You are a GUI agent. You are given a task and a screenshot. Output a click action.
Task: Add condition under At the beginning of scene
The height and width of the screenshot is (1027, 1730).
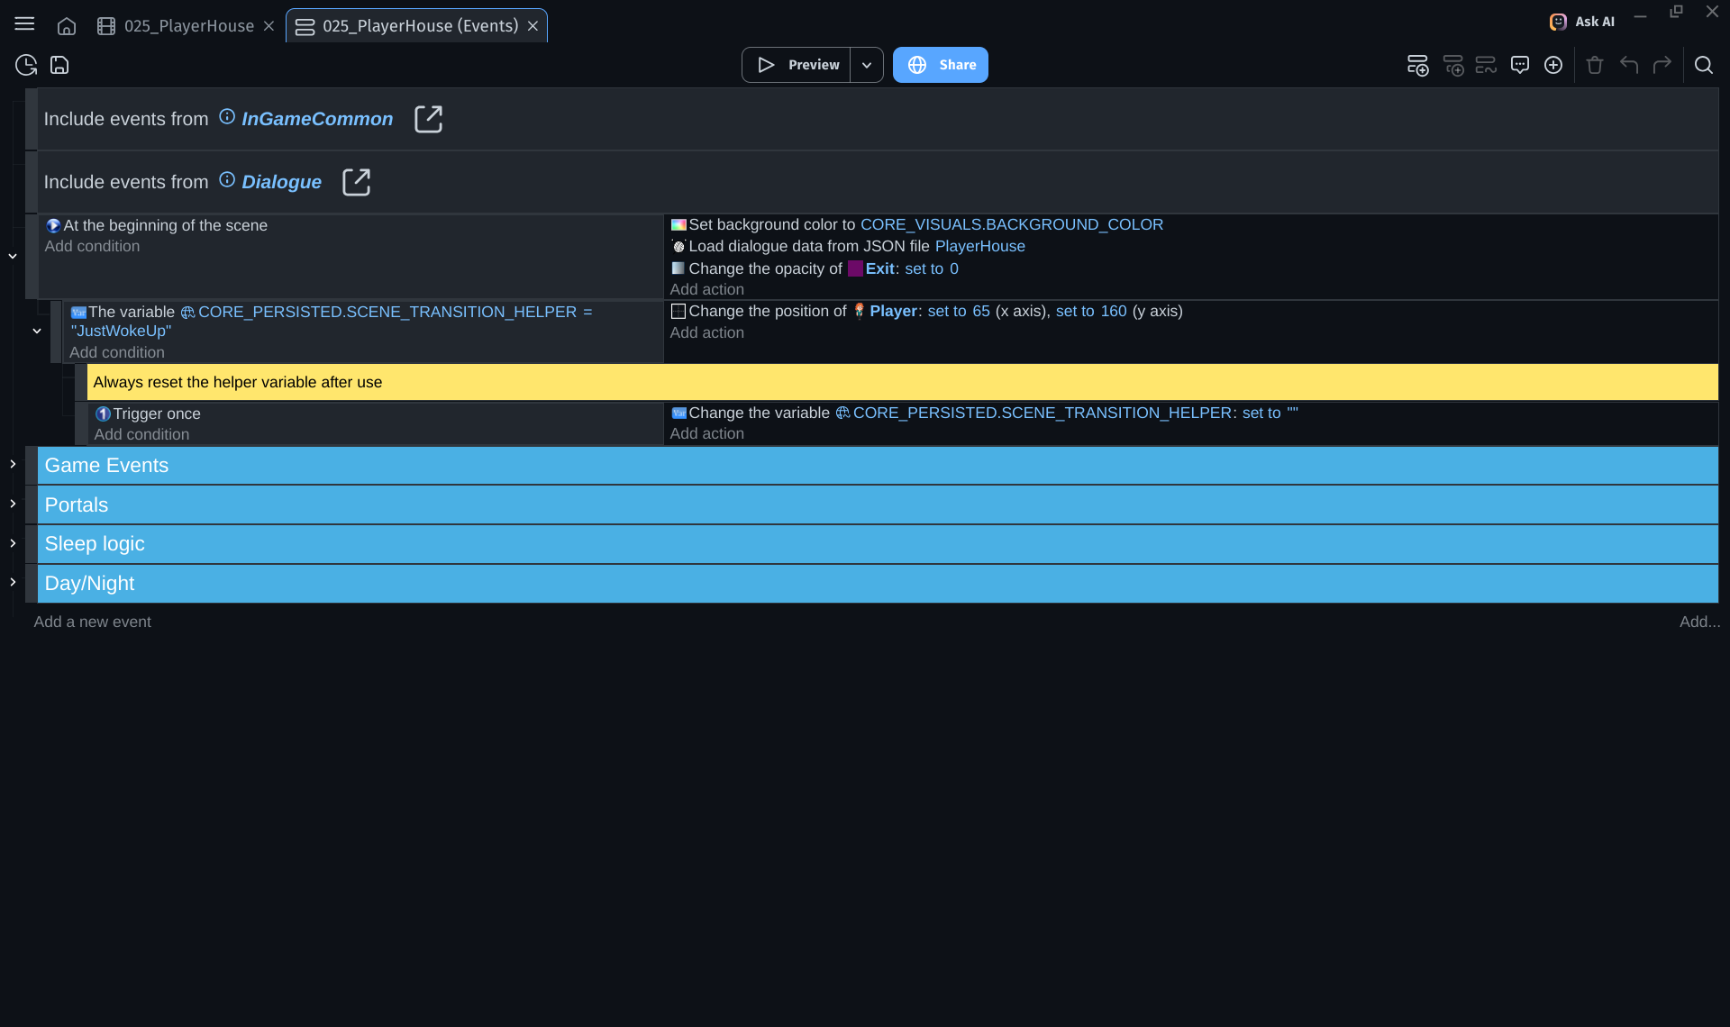[92, 246]
